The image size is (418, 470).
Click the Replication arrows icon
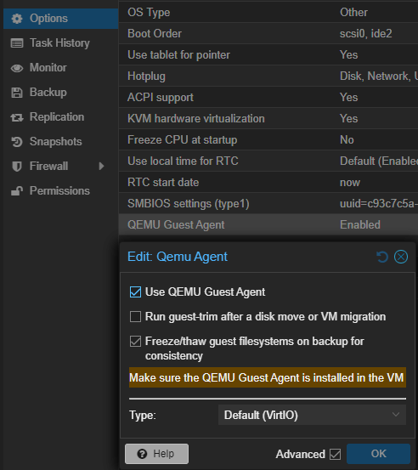(17, 117)
